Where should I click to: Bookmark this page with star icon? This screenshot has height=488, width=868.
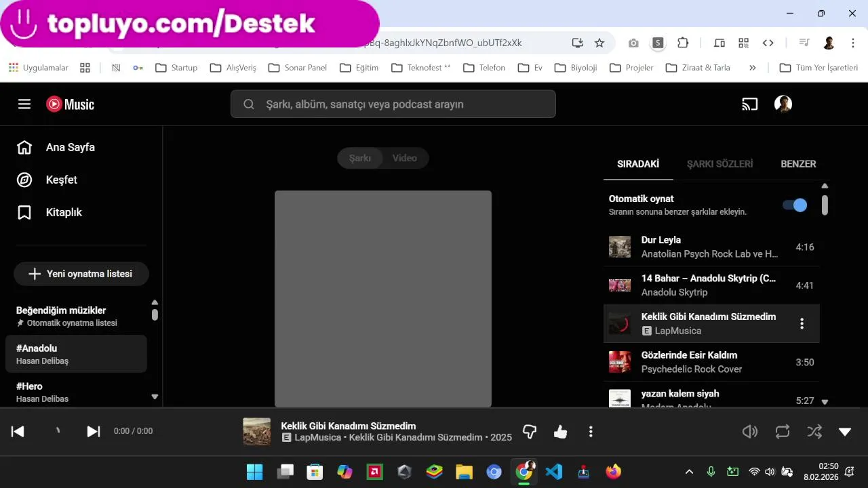[x=599, y=43]
